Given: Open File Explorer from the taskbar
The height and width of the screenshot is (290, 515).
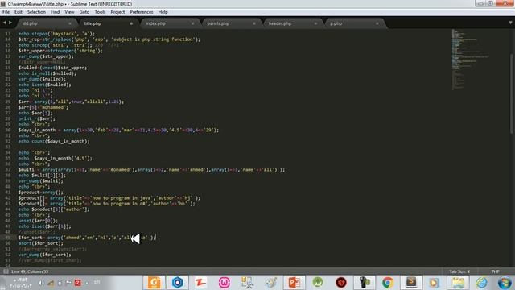Looking at the screenshot, I should 458,283.
